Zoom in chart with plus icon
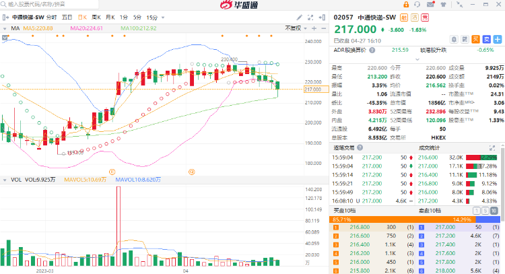Screen dimensions: 505x274 click(314, 28)
